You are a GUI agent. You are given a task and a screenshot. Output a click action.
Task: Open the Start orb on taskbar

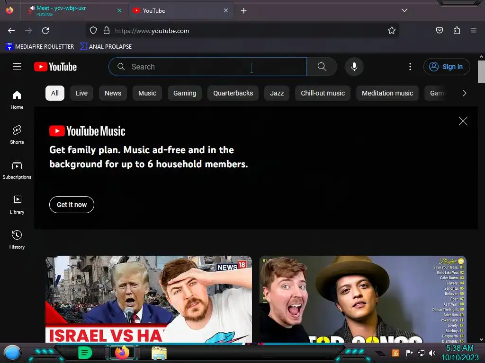(x=12, y=353)
